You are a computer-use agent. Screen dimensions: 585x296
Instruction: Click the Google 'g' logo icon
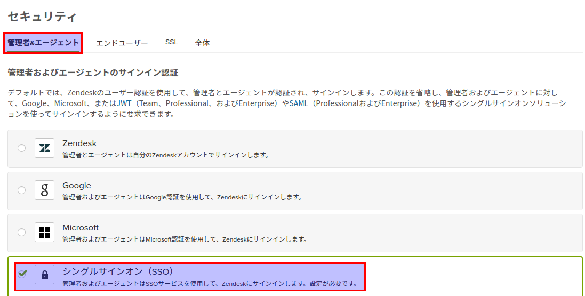click(44, 190)
